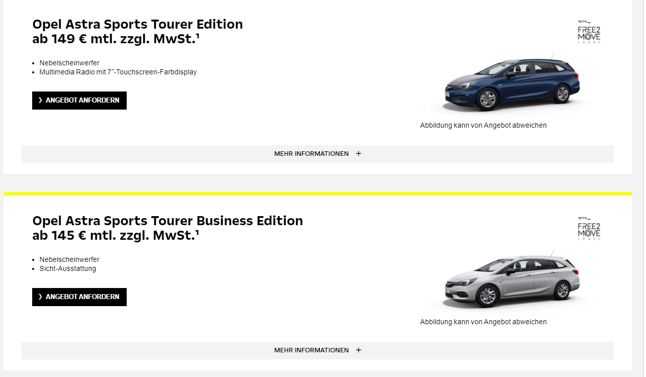Request offer for Astra Sports Tourer Edition
646x377 pixels.
click(79, 101)
